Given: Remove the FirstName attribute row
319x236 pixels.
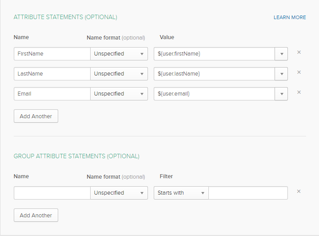Looking at the screenshot, I should pos(299,52).
